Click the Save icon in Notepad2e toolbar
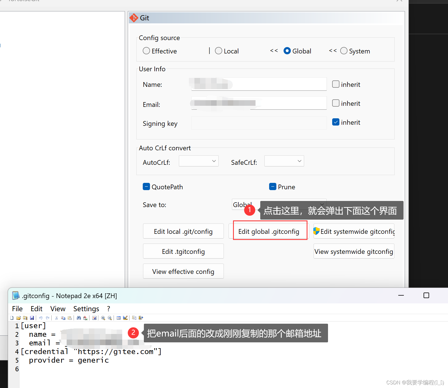Image resolution: width=448 pixels, height=388 pixels. pos(32,318)
